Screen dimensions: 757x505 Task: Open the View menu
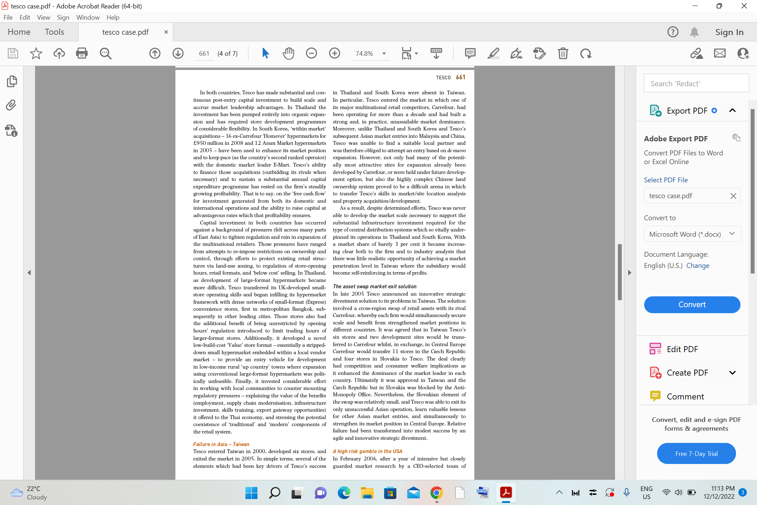coord(43,17)
